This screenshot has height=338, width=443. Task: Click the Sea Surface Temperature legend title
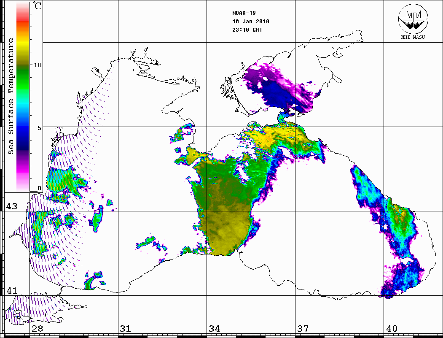point(11,96)
